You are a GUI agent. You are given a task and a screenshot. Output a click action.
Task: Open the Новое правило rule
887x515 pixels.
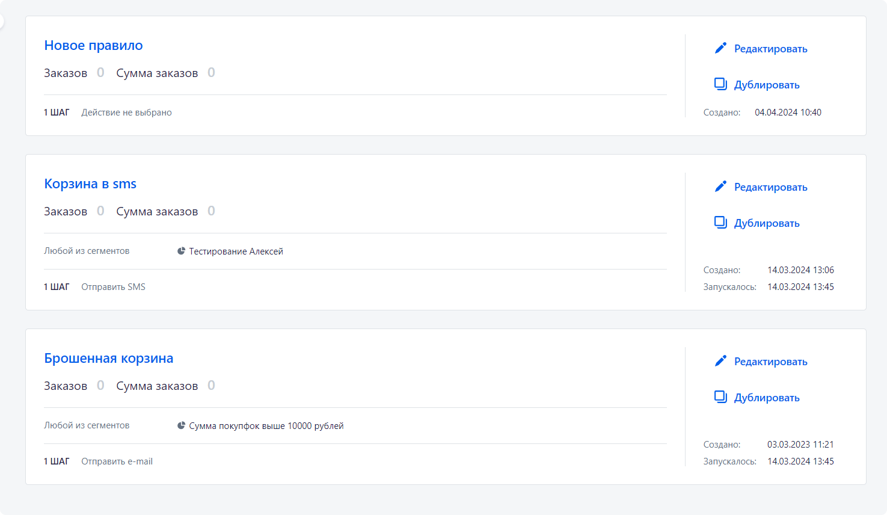93,45
